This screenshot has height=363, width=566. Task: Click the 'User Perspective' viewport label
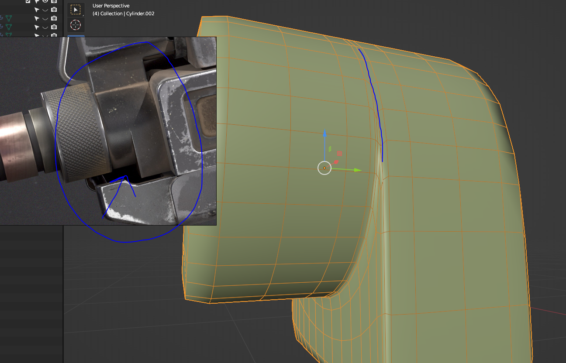[111, 6]
